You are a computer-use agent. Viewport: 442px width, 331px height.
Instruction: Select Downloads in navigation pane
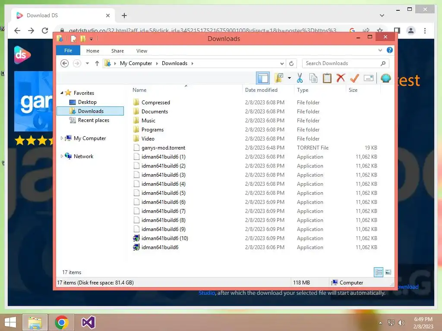(90, 111)
